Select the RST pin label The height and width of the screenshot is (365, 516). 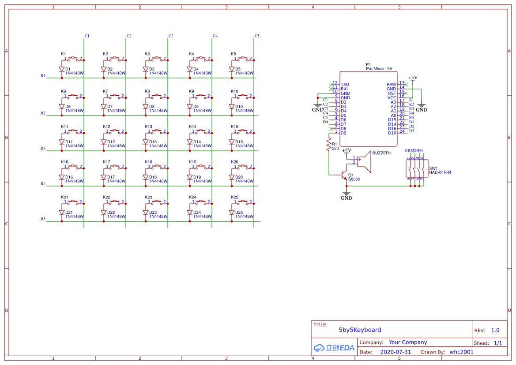pyautogui.click(x=392, y=93)
